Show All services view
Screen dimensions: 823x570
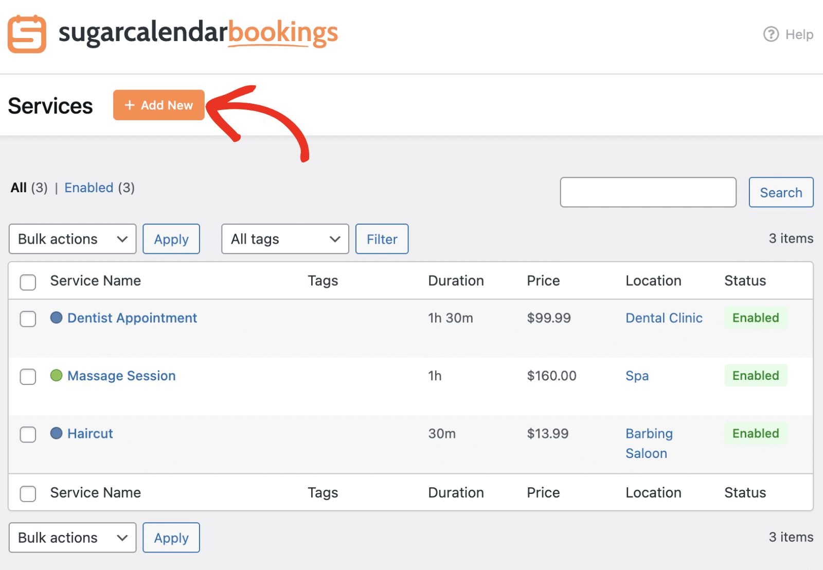pos(19,188)
